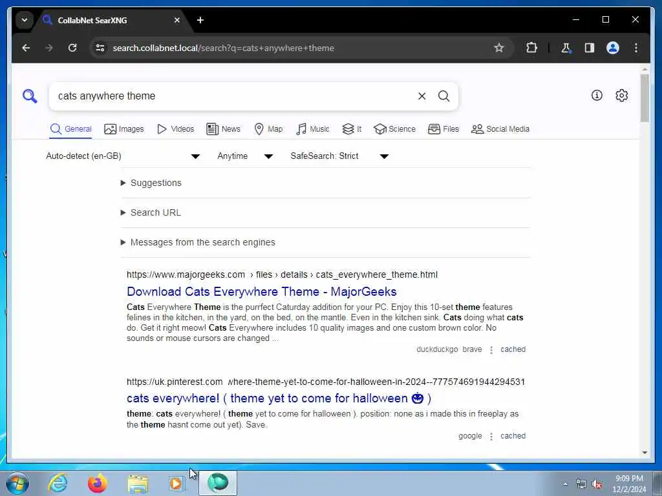
Task: Bookmark this page with the star icon
Action: pos(498,48)
